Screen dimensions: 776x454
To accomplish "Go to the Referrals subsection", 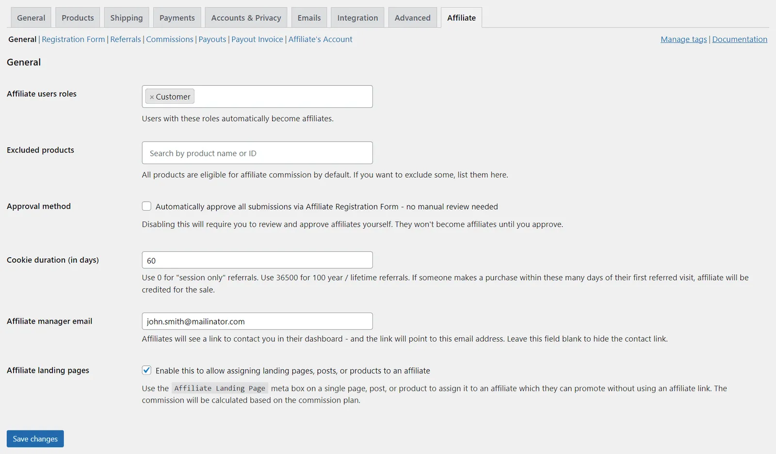I will click(126, 39).
